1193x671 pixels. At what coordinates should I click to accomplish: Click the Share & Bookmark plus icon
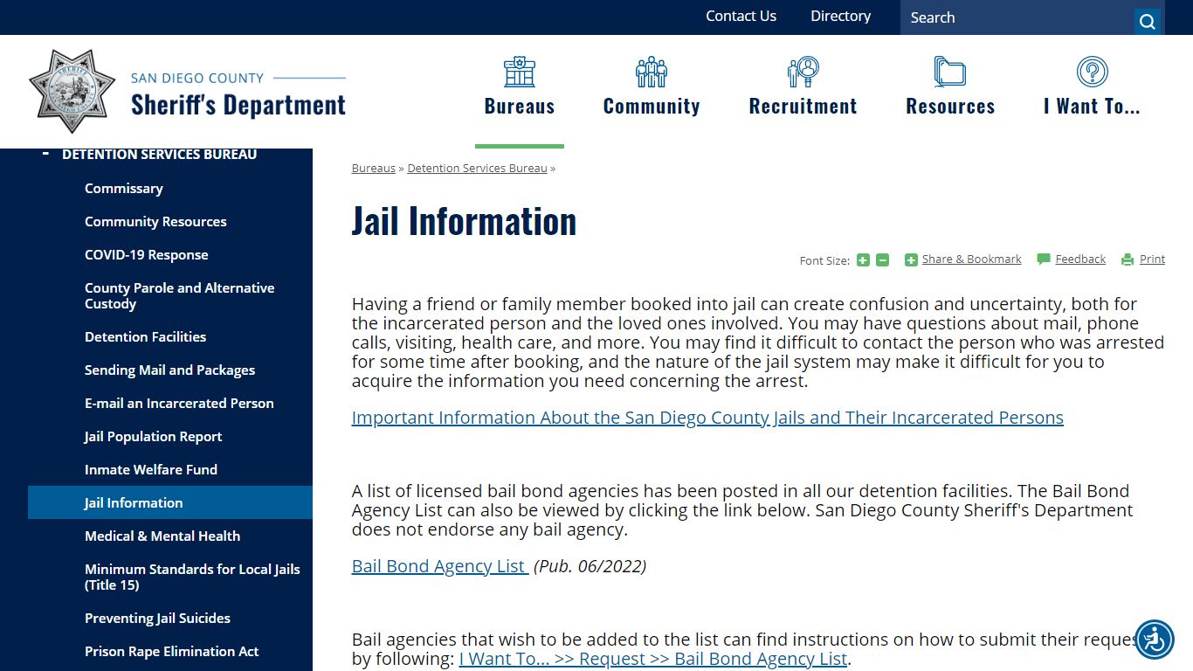click(x=911, y=259)
